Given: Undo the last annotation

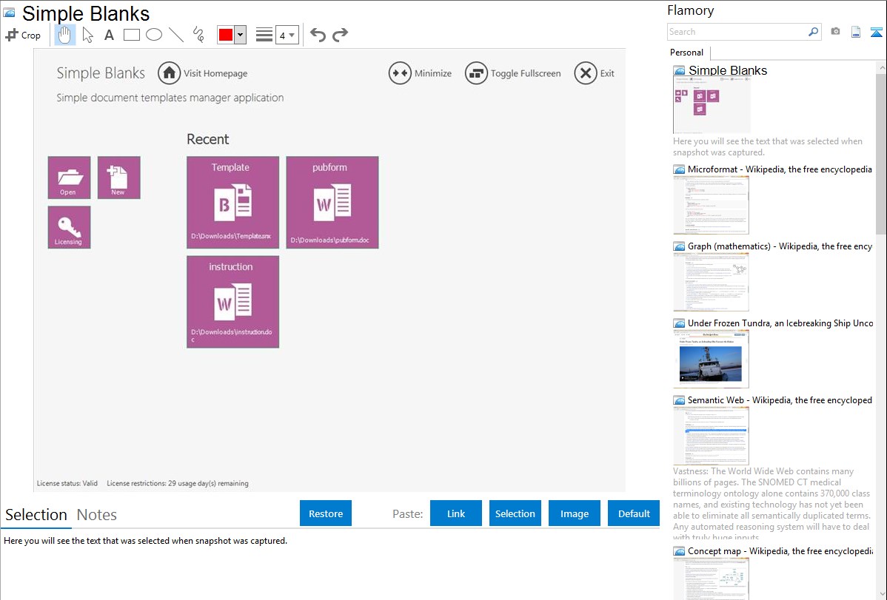Looking at the screenshot, I should [x=318, y=35].
